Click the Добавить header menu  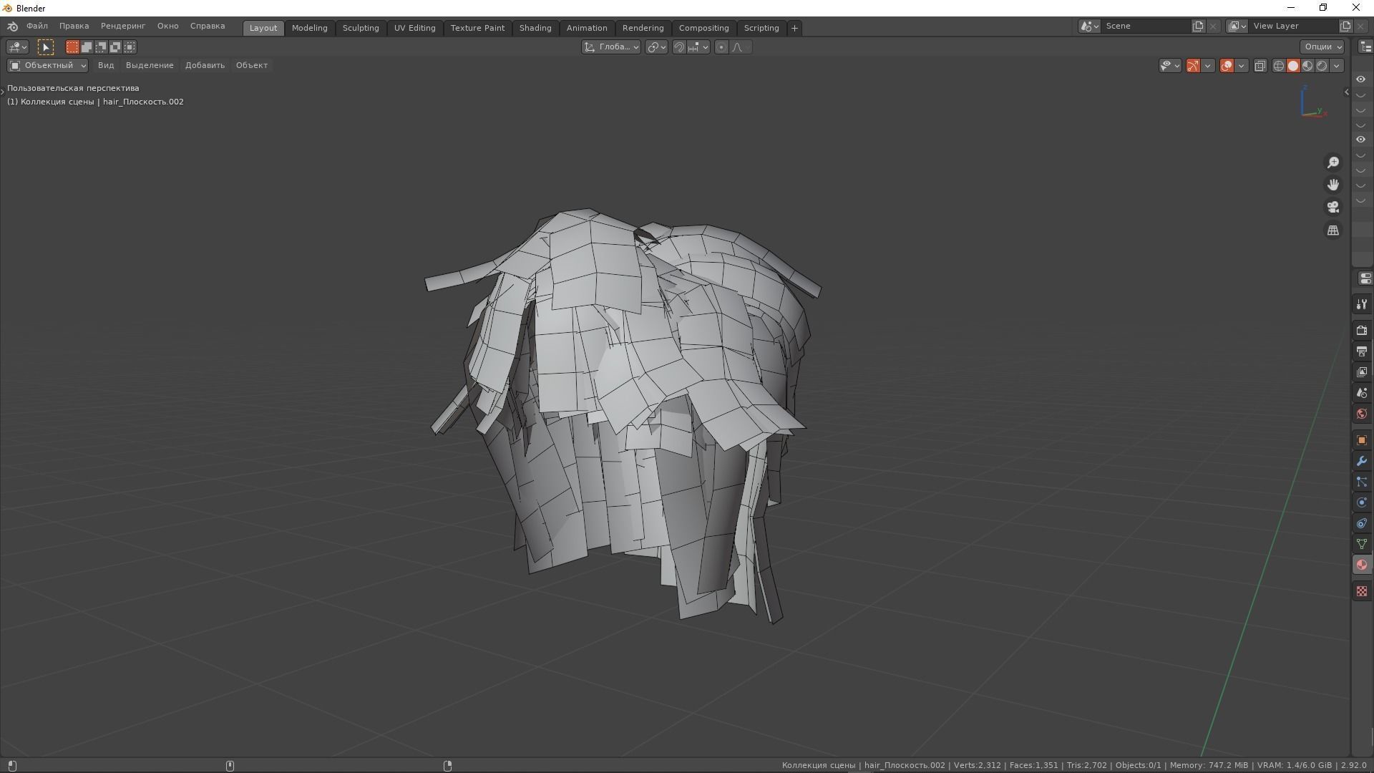click(205, 65)
